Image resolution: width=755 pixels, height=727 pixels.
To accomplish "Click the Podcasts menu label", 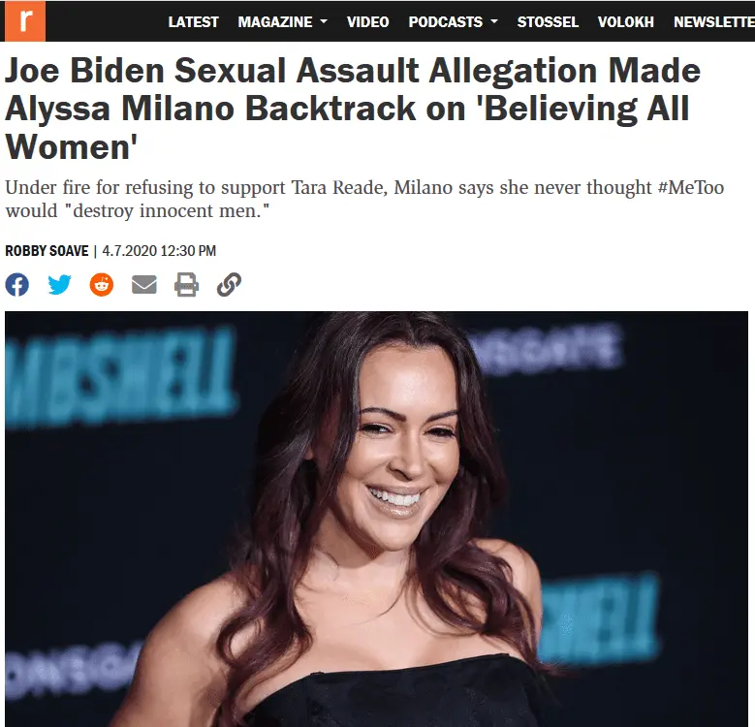I will (x=446, y=22).
